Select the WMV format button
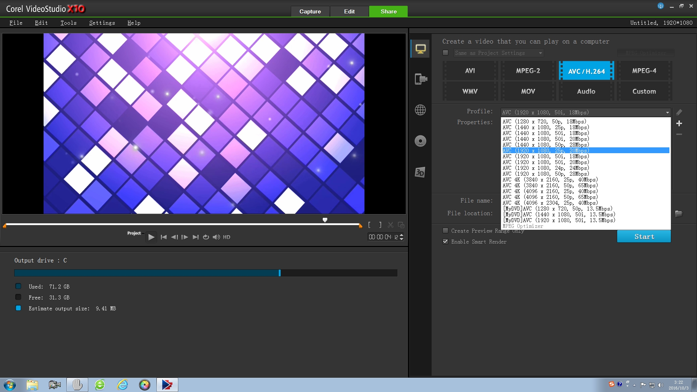 click(470, 91)
